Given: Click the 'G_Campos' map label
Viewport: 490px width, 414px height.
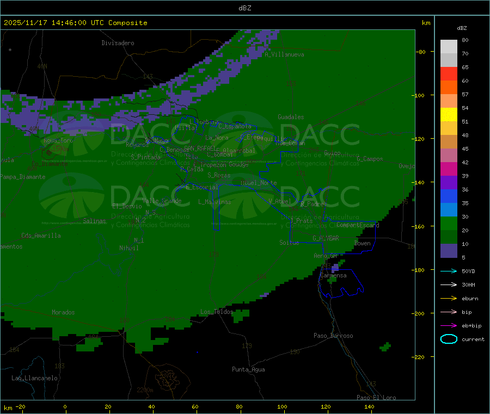Looking at the screenshot, I should click(370, 159).
